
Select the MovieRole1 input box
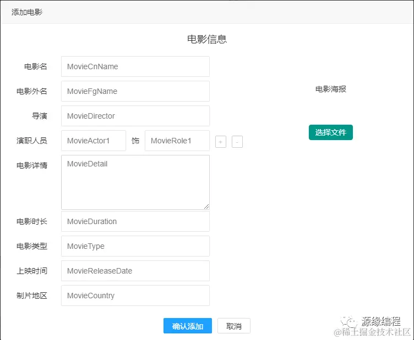tap(177, 141)
